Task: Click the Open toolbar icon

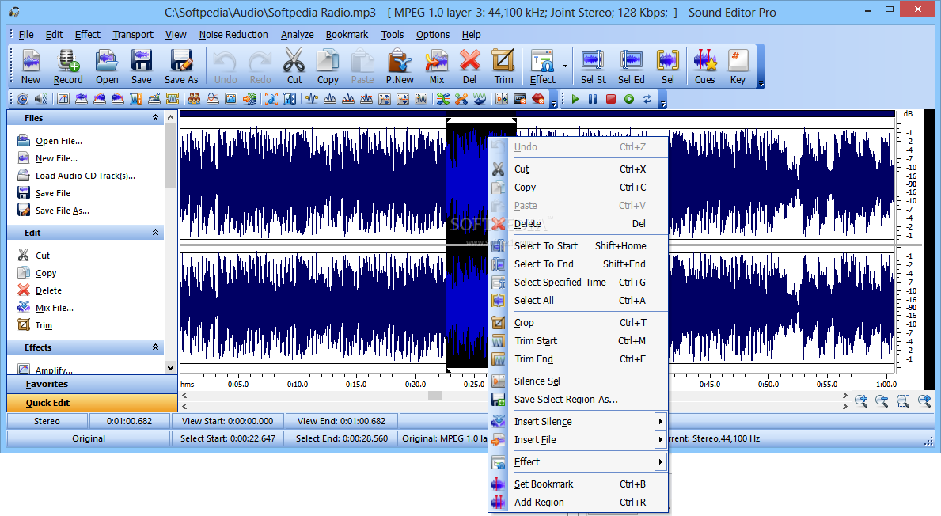Action: [107, 66]
